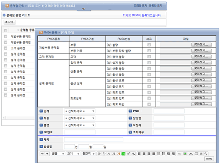Check the box for [상] 불량 row
Viewport: 220px width, 164px height.
(x=149, y=45)
